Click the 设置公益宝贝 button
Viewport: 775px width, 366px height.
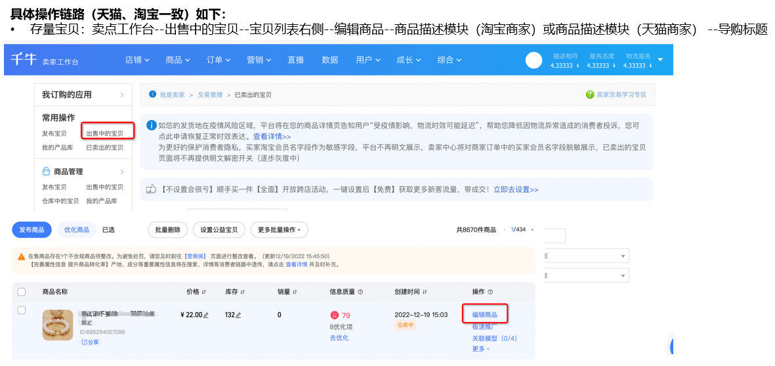coord(219,230)
